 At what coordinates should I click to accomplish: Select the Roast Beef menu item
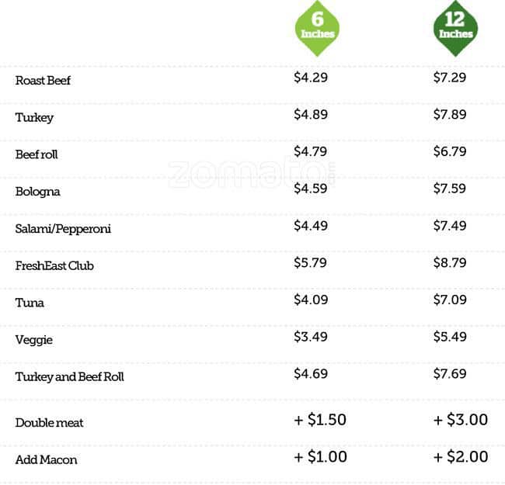coord(43,81)
